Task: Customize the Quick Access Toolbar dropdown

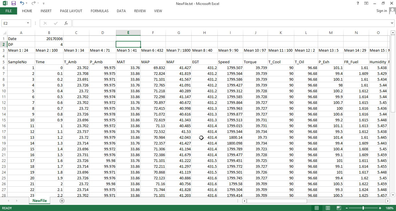Action: point(43,3)
